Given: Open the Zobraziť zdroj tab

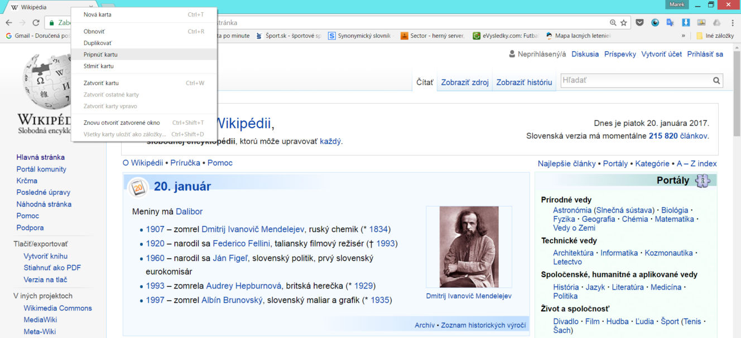Looking at the screenshot, I should point(465,82).
